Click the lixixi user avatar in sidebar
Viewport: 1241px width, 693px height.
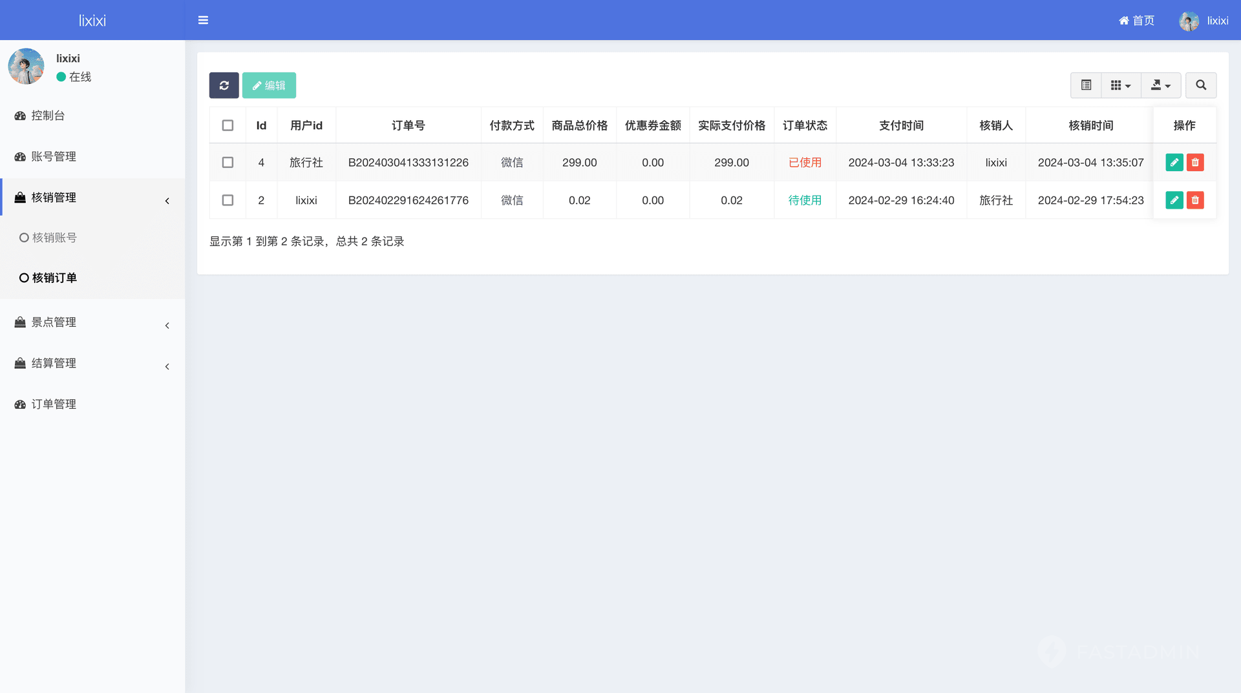[26, 67]
